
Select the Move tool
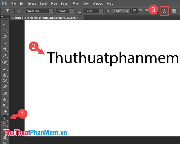pyautogui.click(x=5, y=24)
